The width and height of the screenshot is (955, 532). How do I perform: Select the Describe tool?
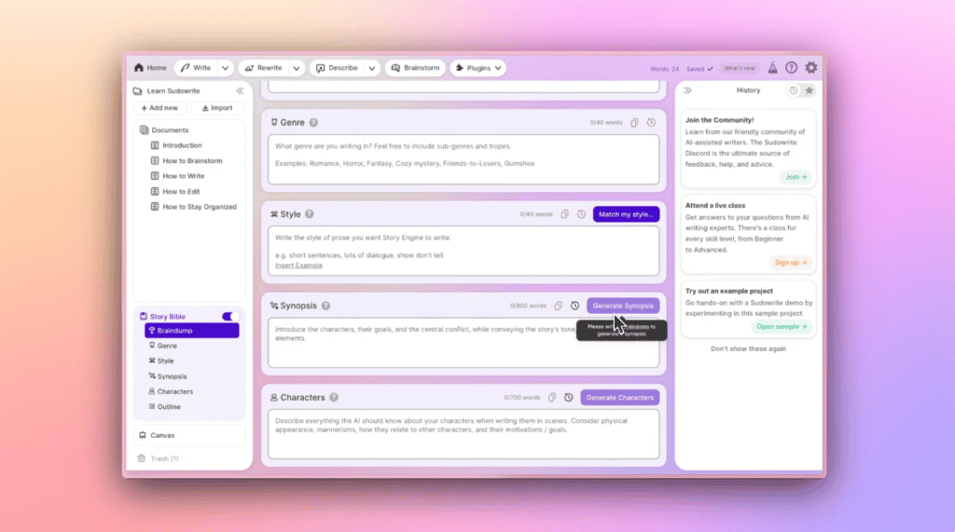point(337,68)
